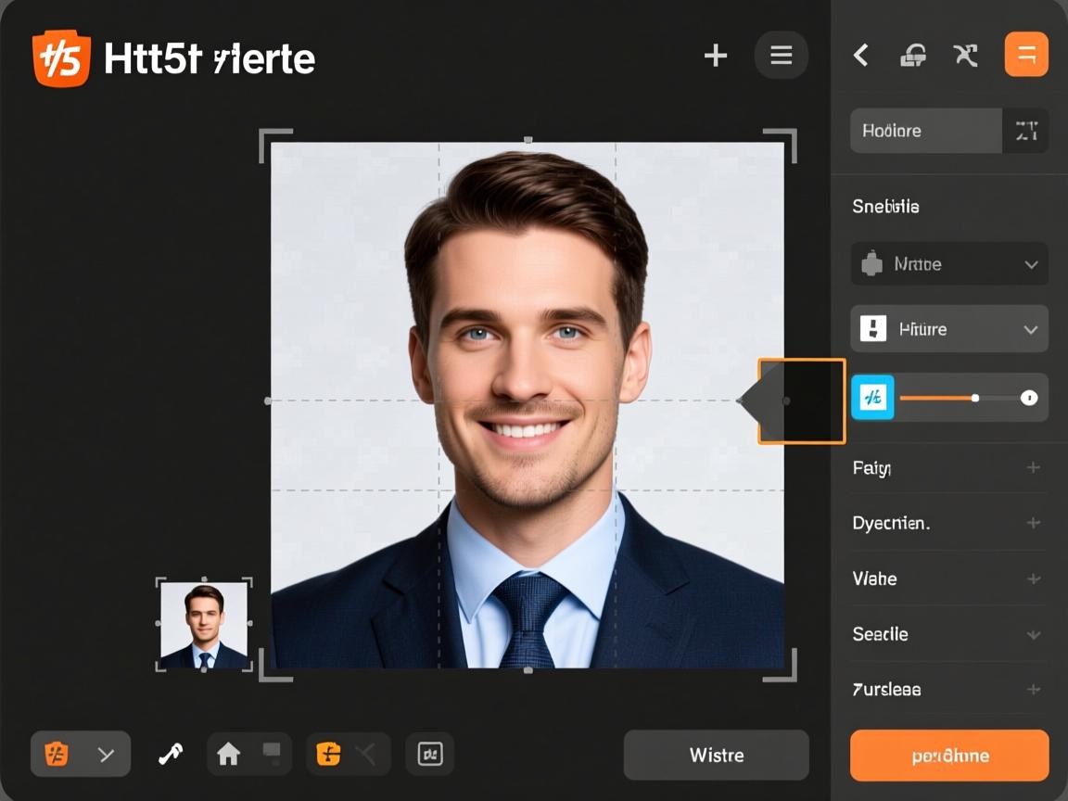1068x801 pixels.
Task: Select the wrench tool in bottom toolbar
Action: tap(170, 755)
